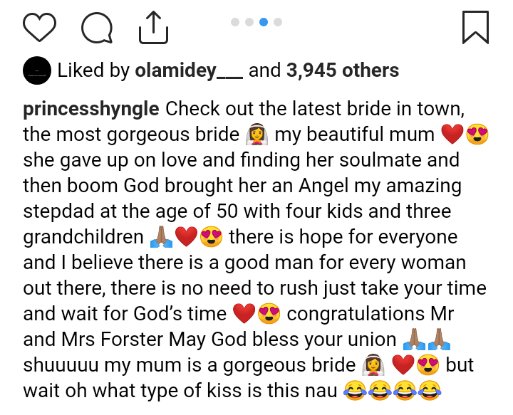
Task: Like the post with the heart icon
Action: coord(40,28)
